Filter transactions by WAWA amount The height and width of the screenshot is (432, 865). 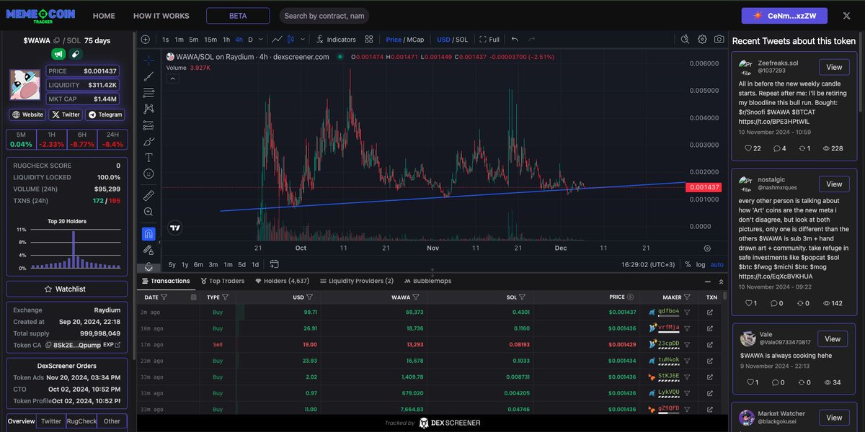(x=416, y=297)
